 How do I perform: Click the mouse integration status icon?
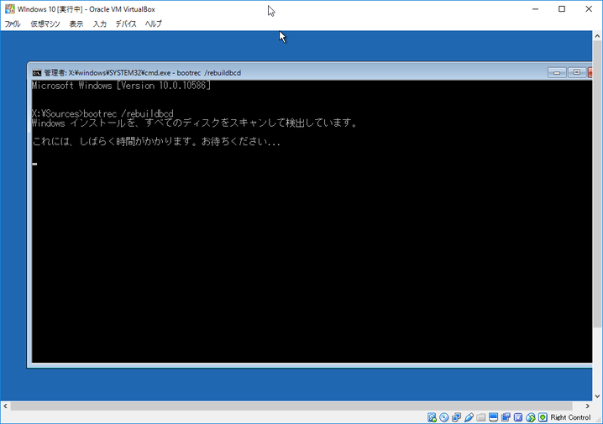coord(530,417)
